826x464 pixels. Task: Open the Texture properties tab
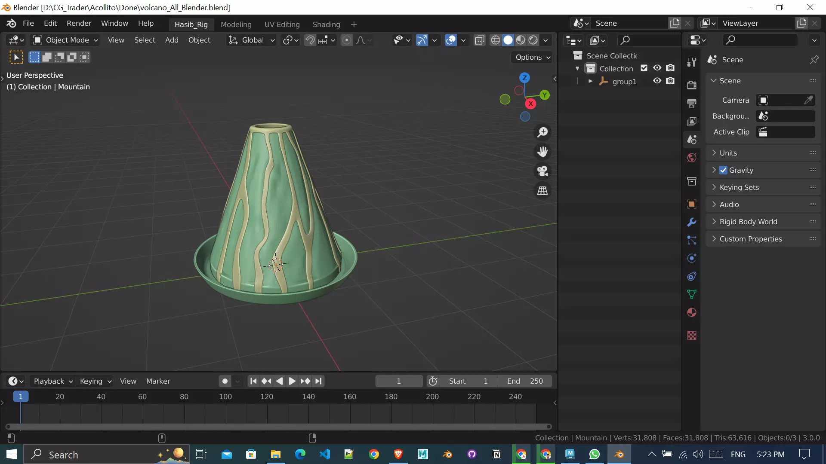tap(692, 336)
